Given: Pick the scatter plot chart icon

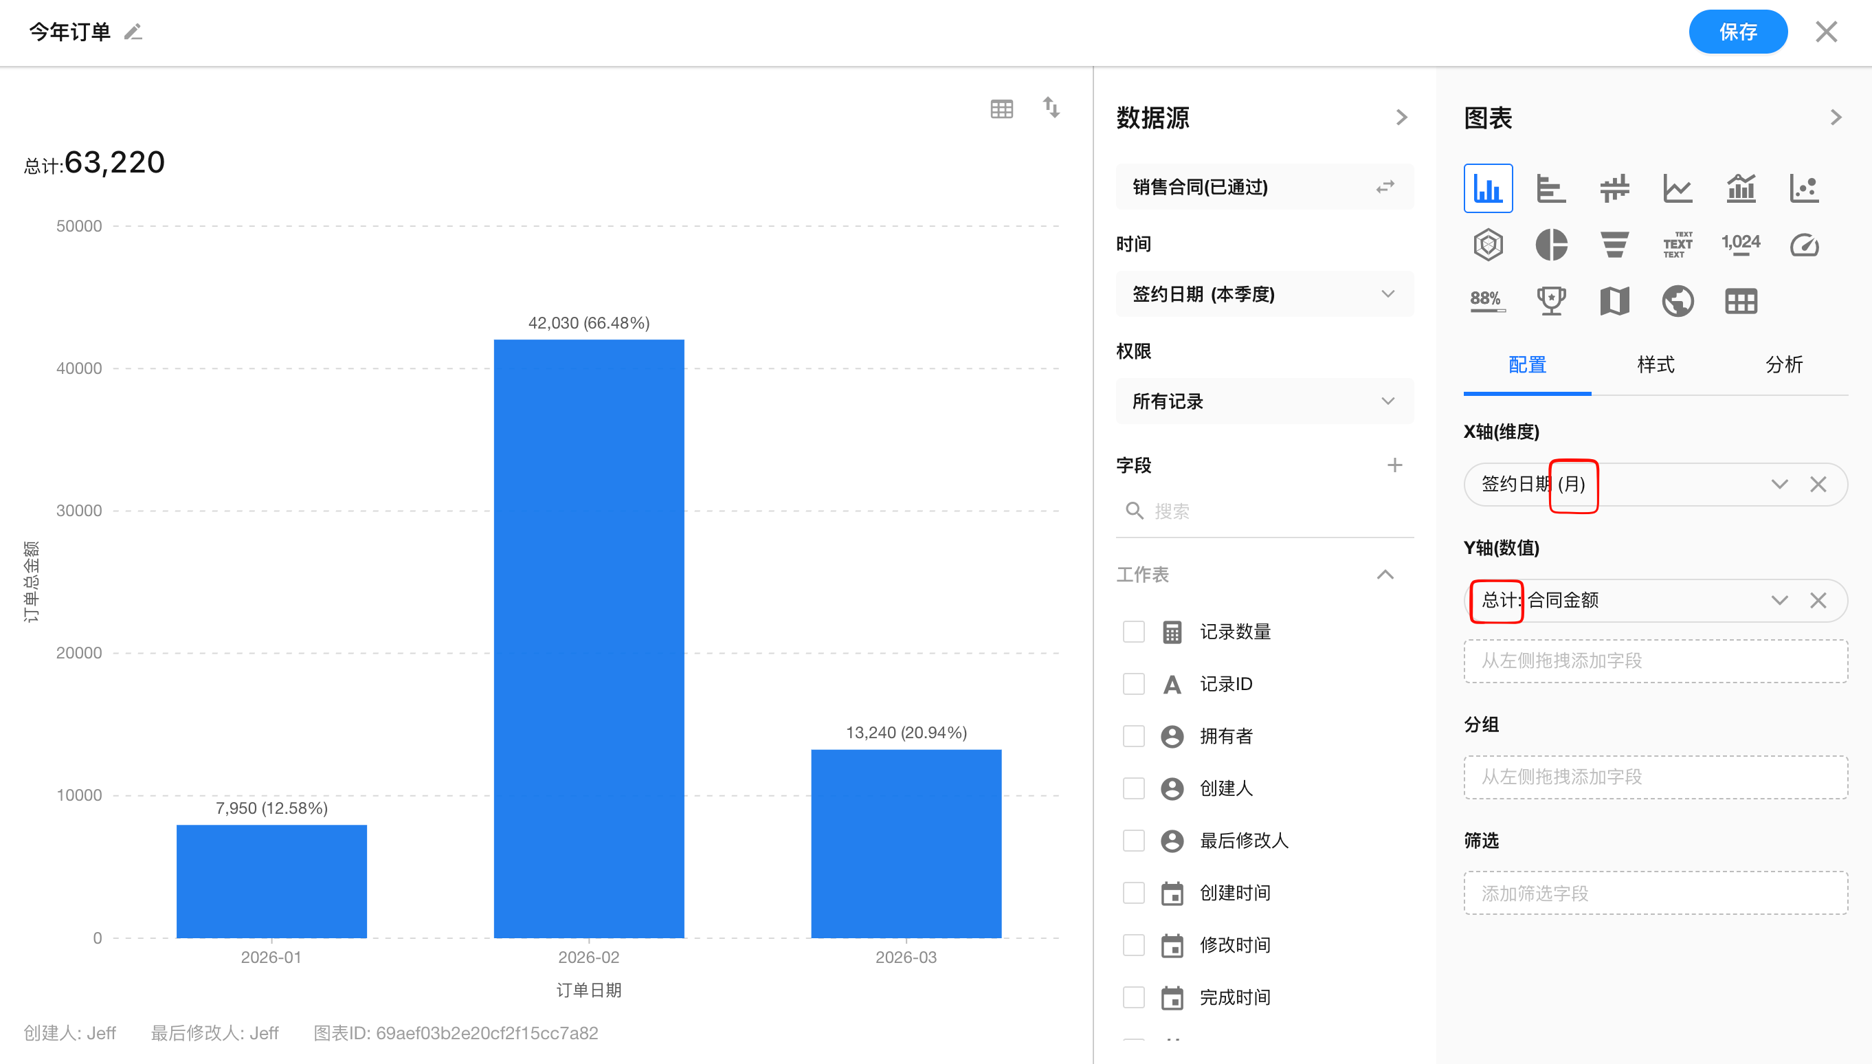Looking at the screenshot, I should [1803, 188].
